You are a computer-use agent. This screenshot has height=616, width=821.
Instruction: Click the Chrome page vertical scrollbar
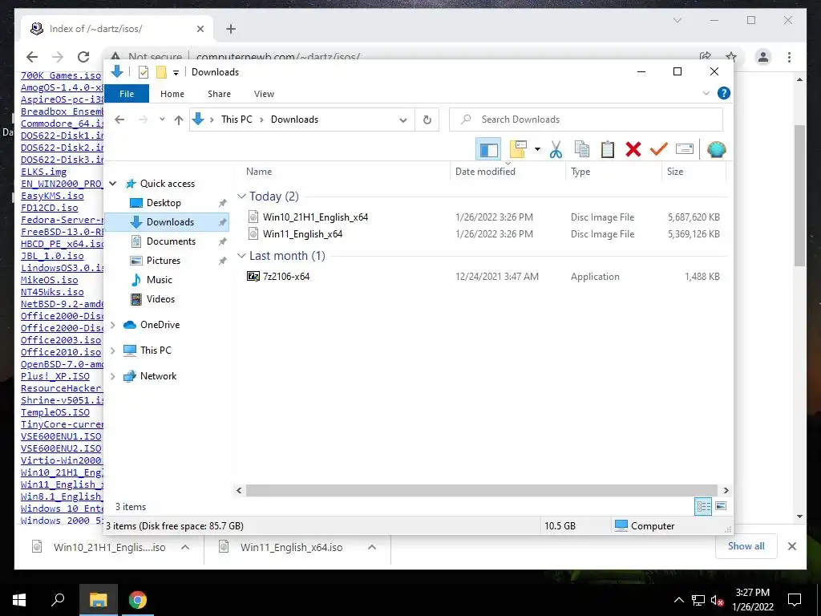click(x=799, y=196)
